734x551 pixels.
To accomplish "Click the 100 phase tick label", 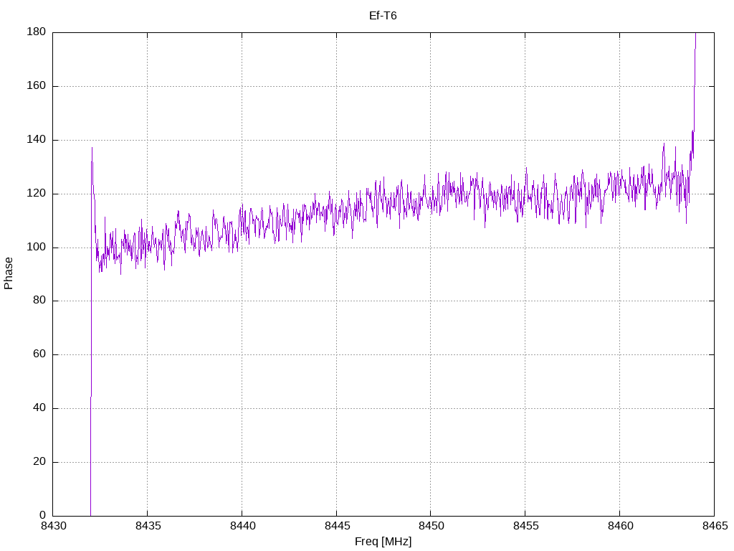I will point(37,248).
